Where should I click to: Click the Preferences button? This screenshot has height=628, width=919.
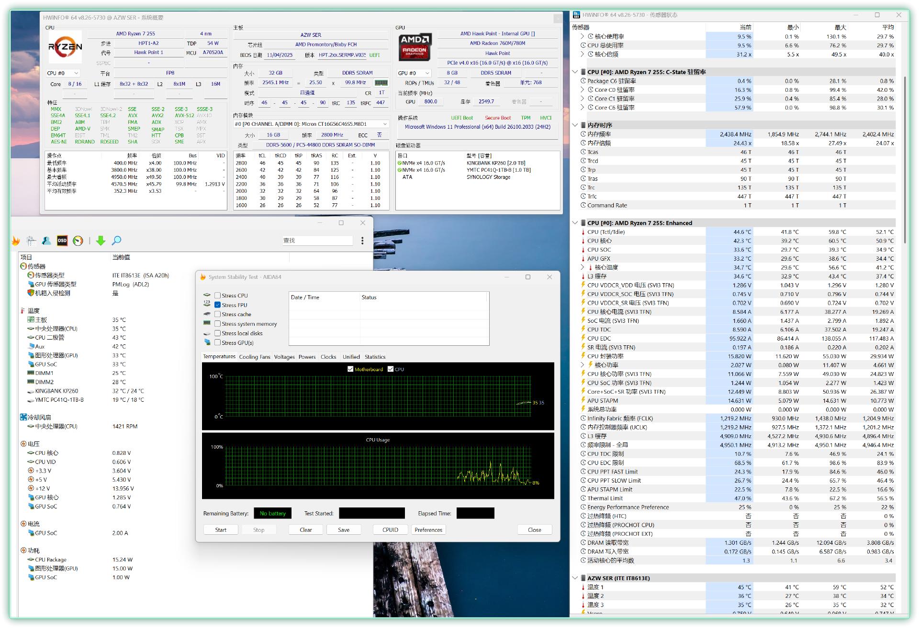(x=428, y=530)
